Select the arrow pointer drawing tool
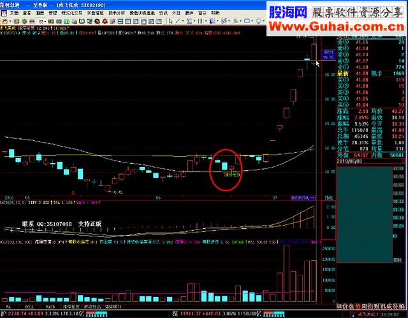The image size is (408, 318). tap(171, 21)
